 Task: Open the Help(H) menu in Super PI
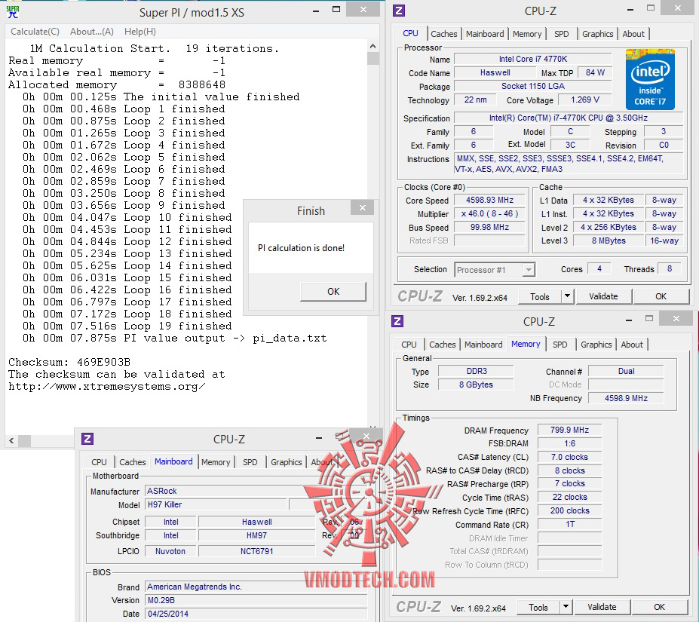[x=140, y=32]
